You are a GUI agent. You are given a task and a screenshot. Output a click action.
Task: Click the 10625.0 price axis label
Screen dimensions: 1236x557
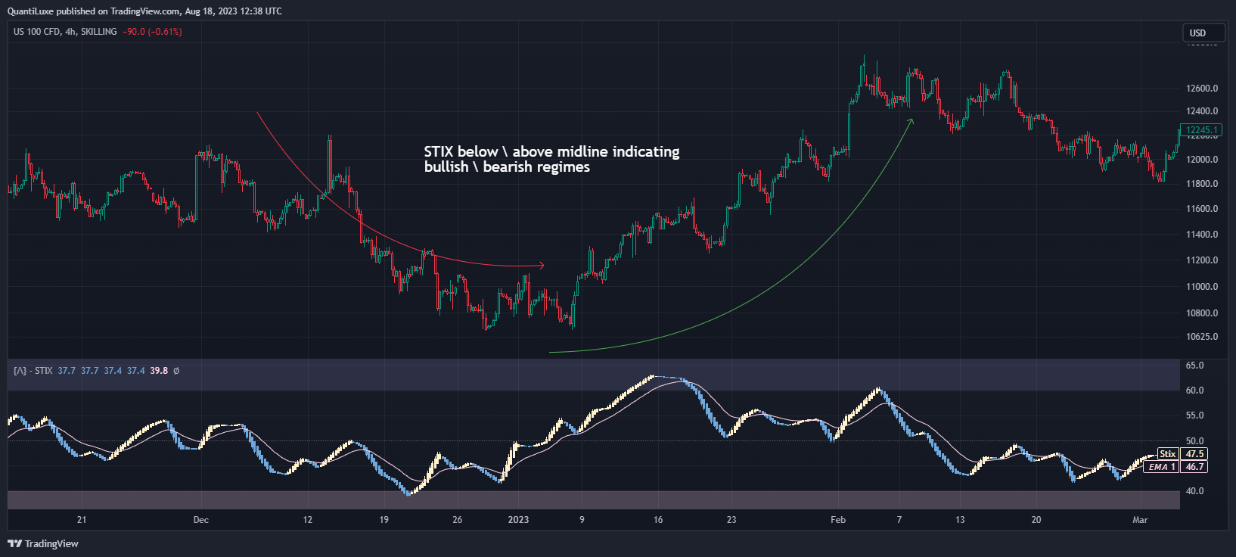[1202, 337]
